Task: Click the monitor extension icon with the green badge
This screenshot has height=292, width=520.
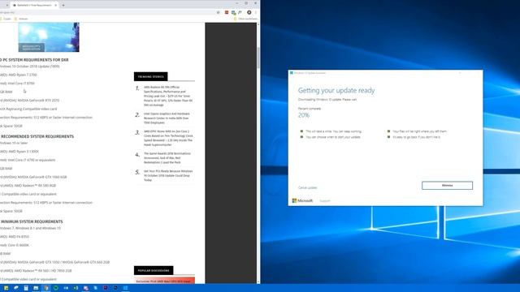Action: point(233,13)
